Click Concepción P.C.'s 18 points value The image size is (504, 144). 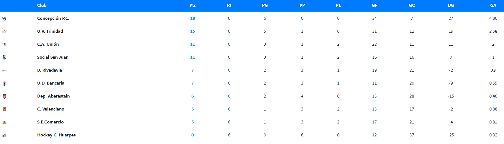click(x=193, y=18)
